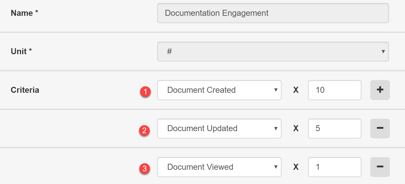
Task: Select the multiplier value 10
Action: (334, 90)
